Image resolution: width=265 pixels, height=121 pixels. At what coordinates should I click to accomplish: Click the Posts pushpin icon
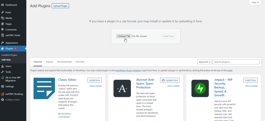click(3, 12)
